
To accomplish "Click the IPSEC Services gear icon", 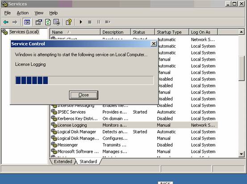I will click(54, 112).
